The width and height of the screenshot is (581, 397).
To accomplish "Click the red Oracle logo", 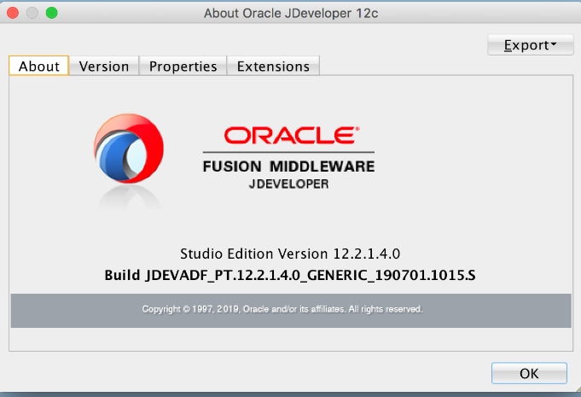I will pos(292,135).
